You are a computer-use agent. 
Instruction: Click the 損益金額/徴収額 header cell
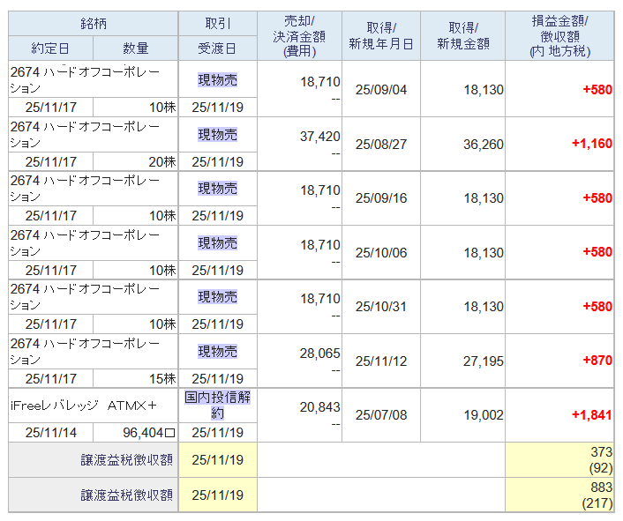pos(559,36)
